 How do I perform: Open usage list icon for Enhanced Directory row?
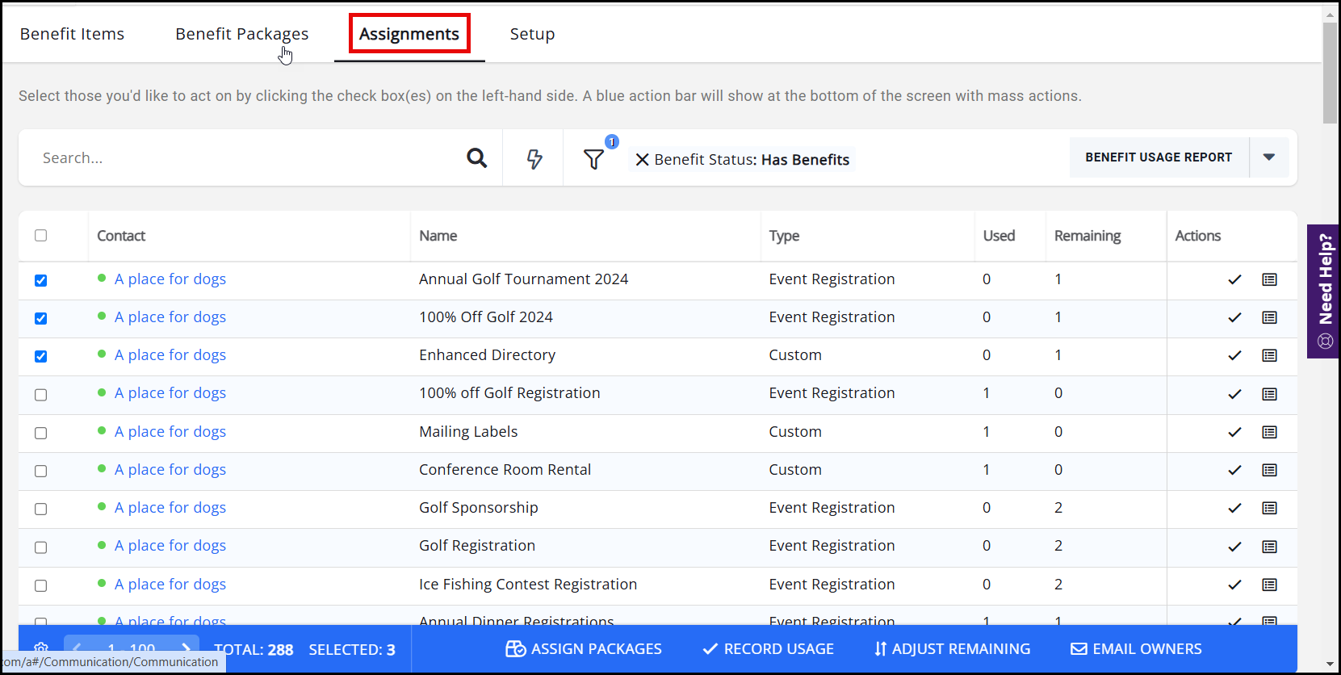[x=1269, y=355]
